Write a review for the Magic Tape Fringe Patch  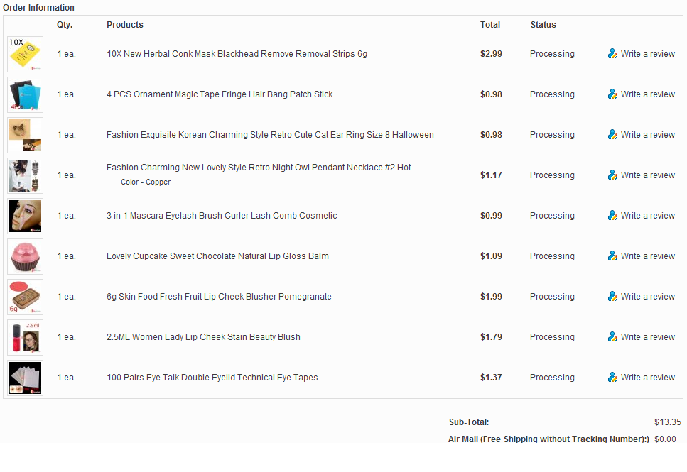point(647,94)
